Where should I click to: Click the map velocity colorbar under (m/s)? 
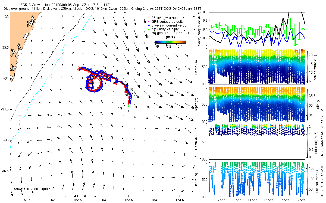pyautogui.click(x=170, y=42)
